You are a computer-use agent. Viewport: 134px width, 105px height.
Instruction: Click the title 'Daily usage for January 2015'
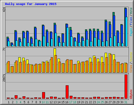(x=31, y=4)
